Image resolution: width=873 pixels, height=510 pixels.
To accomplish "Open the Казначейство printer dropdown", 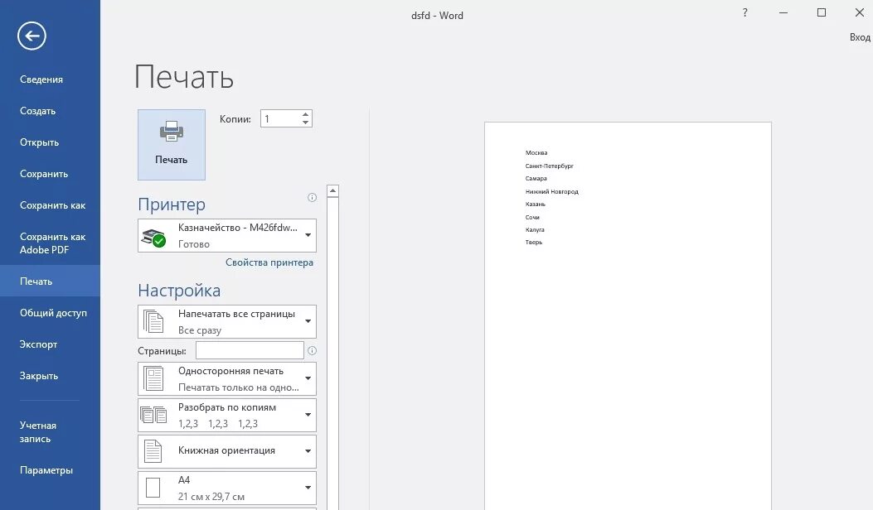I will [x=227, y=236].
